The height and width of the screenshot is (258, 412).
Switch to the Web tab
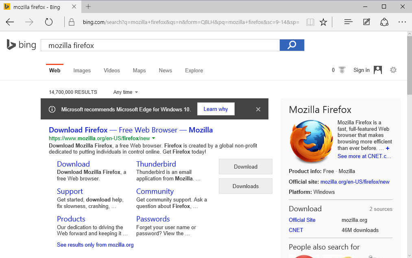coord(54,70)
